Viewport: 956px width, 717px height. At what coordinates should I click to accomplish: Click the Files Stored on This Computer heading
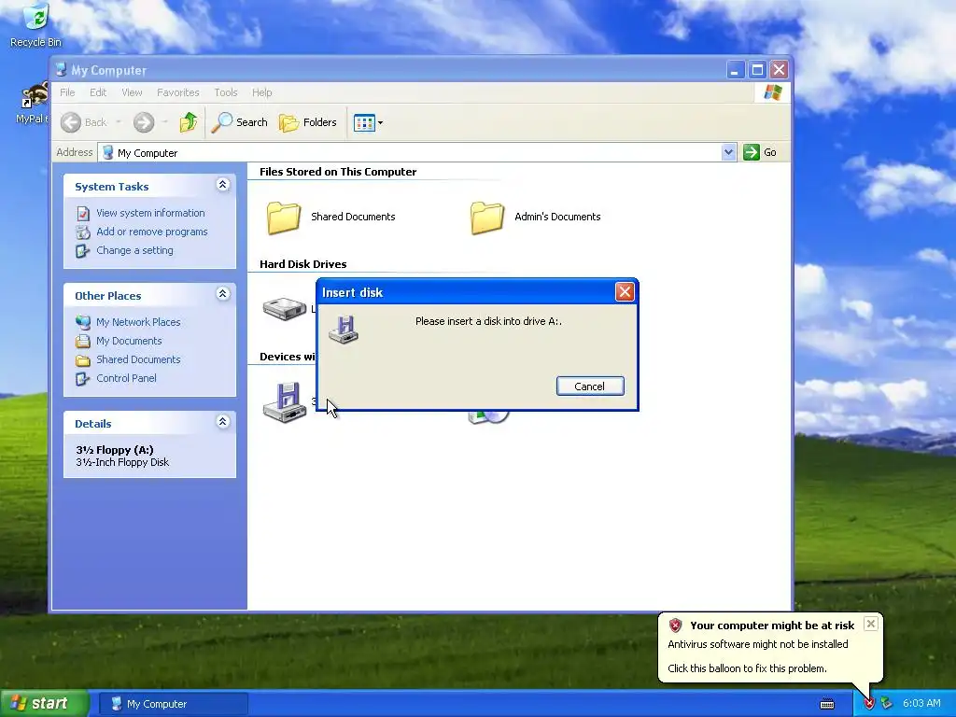338,172
